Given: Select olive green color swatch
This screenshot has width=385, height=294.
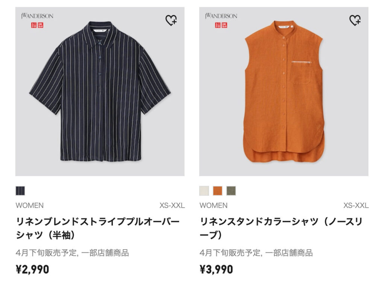Looking at the screenshot, I should point(231,190).
